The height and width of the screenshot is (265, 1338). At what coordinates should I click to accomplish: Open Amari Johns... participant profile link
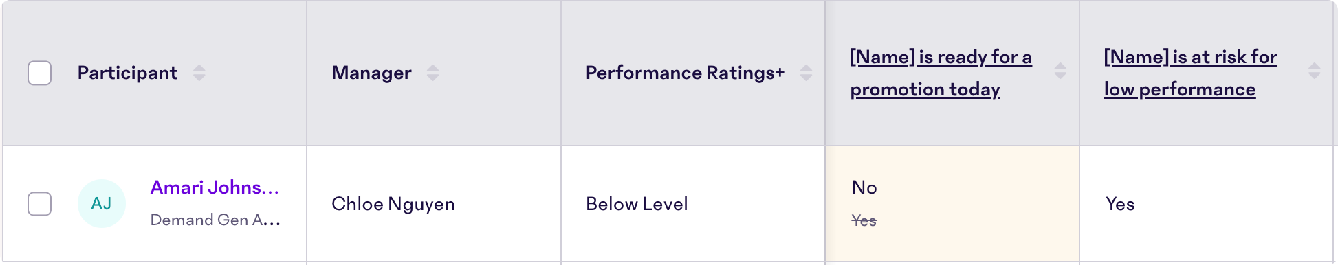point(215,187)
